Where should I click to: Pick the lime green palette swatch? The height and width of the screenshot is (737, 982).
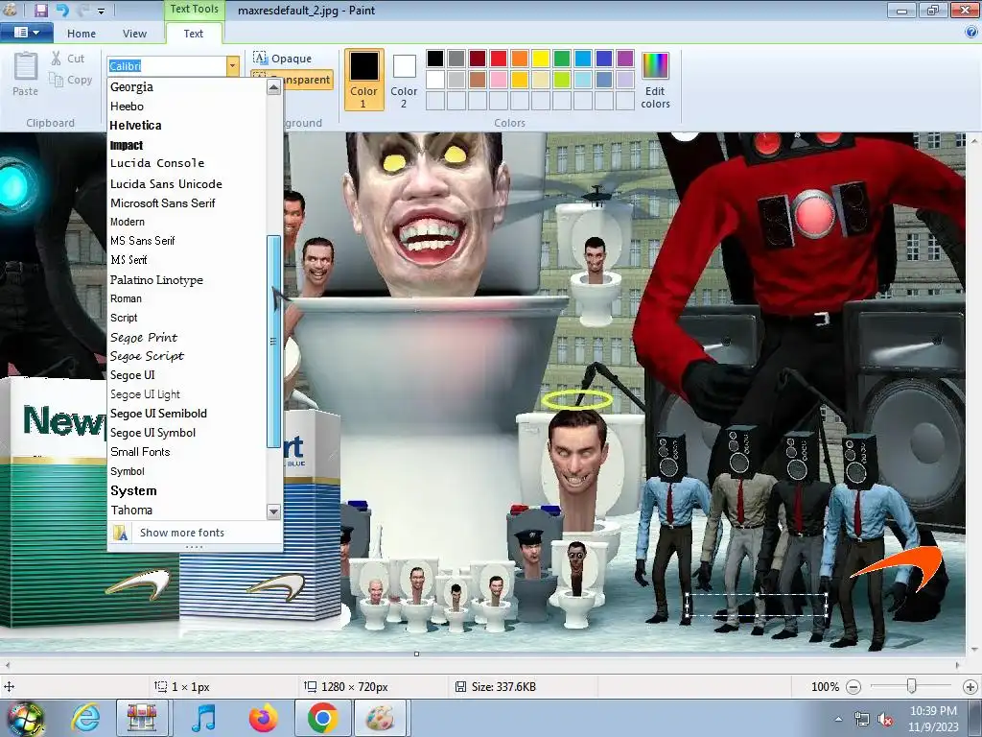coord(562,80)
